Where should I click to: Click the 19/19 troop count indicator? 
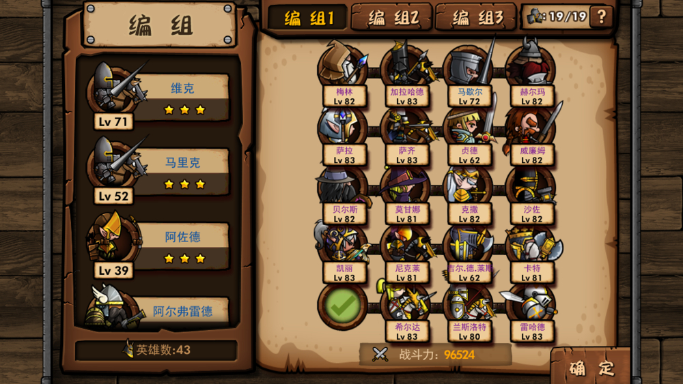click(556, 17)
